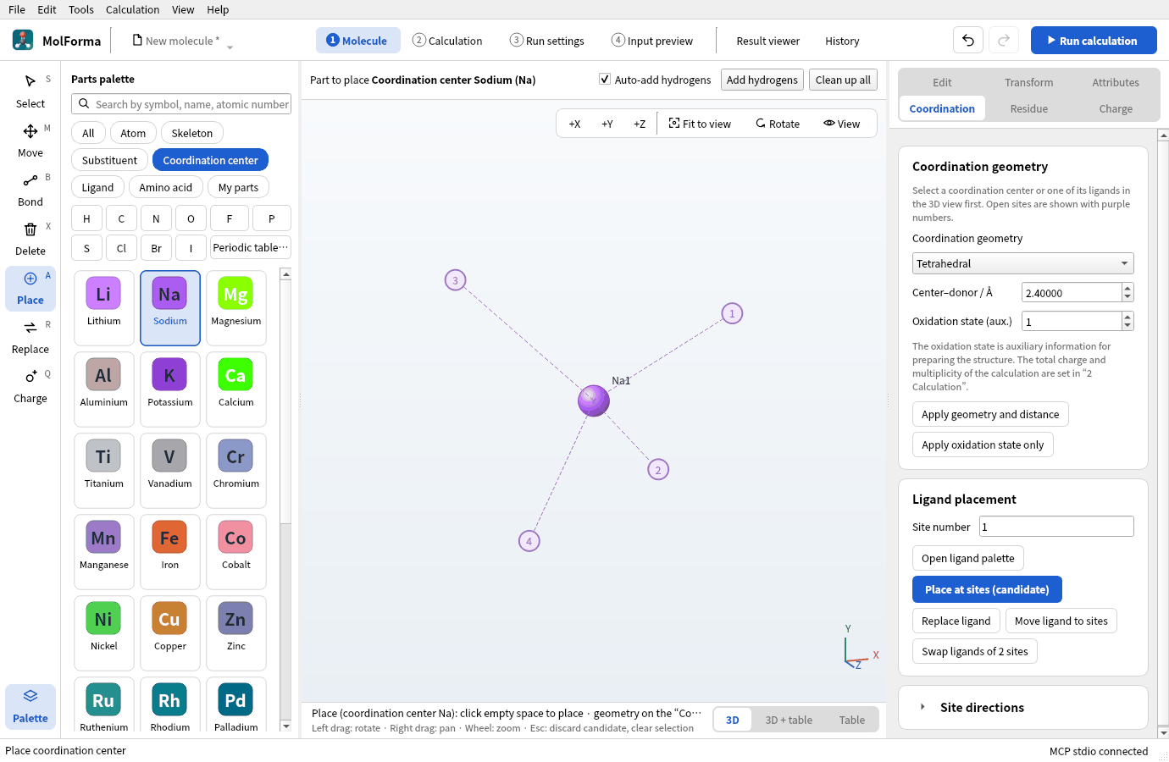
Task: Open the New molecule dropdown arrow
Action: tap(230, 47)
